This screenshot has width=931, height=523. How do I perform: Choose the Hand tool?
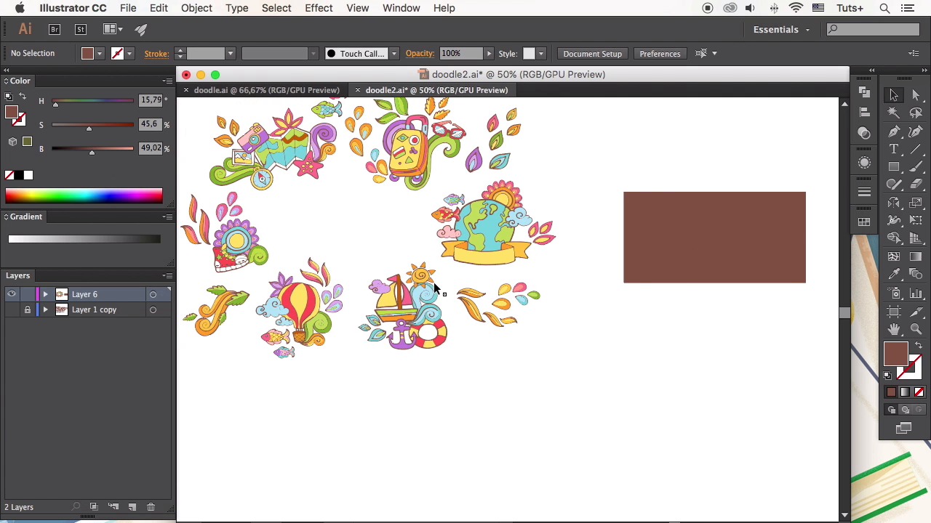pos(894,329)
